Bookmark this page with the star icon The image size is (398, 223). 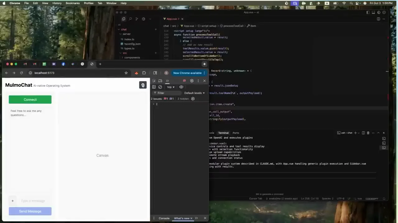126,73
